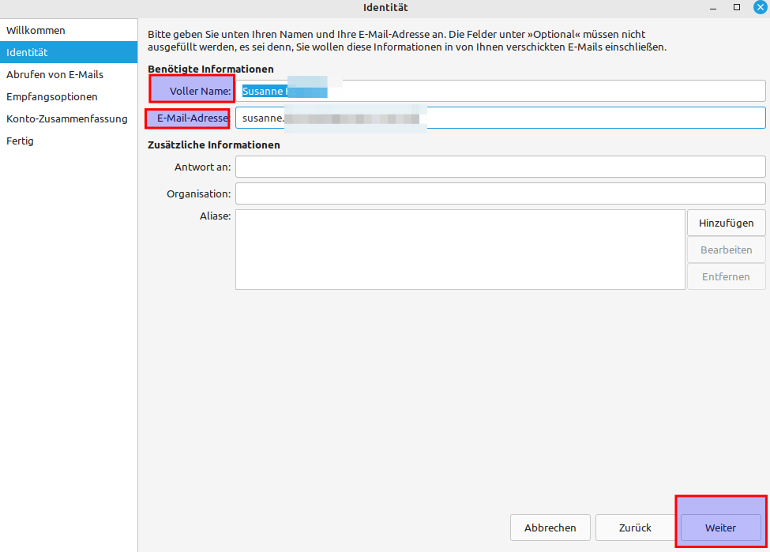Minimize the Identität window
Image resolution: width=770 pixels, height=552 pixels.
coord(714,7)
